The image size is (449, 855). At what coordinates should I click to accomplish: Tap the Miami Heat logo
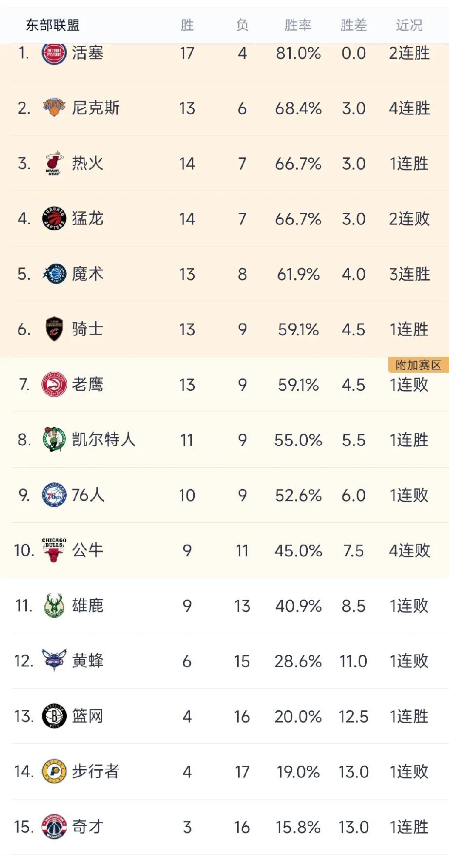[54, 163]
